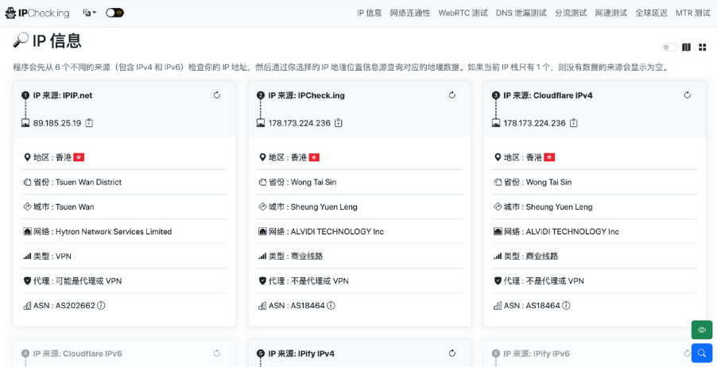The height and width of the screenshot is (367, 717).
Task: Click IP 来源: IPify IPv4 card title
Action: (301, 353)
